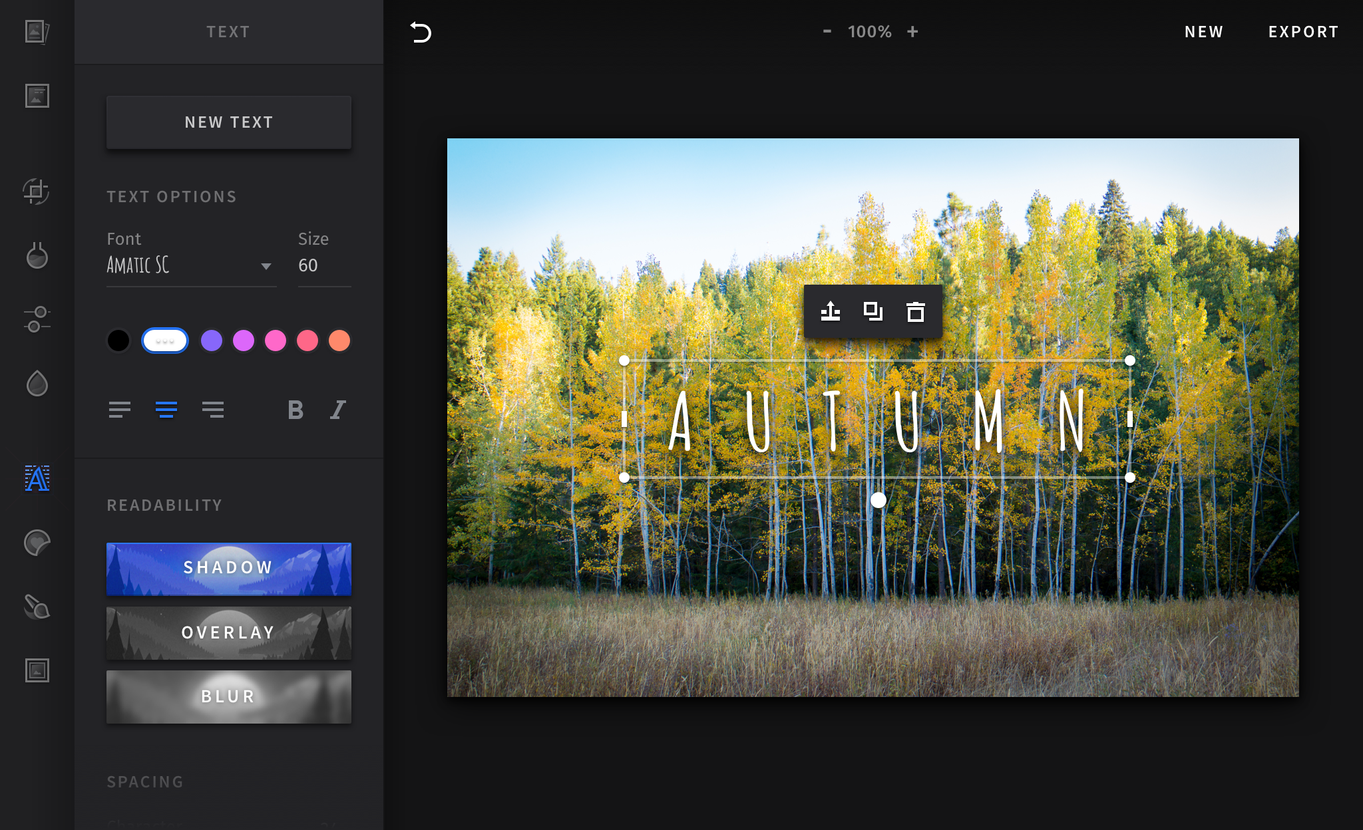This screenshot has height=830, width=1363.
Task: Click the NEW TEXT button
Action: (229, 122)
